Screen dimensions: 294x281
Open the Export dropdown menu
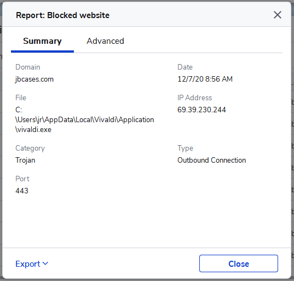pos(32,263)
